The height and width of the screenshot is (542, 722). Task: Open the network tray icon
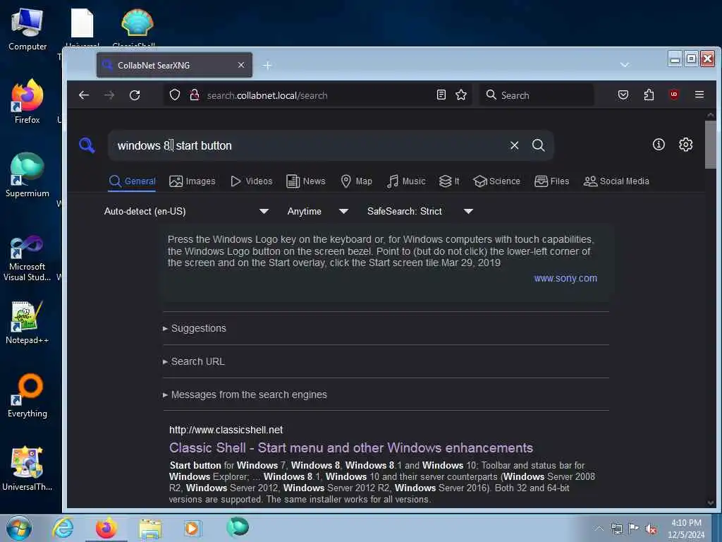(616, 529)
